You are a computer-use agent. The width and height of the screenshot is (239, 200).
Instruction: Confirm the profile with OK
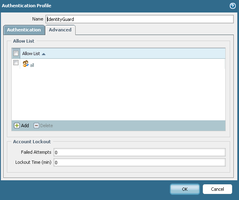[185, 189]
